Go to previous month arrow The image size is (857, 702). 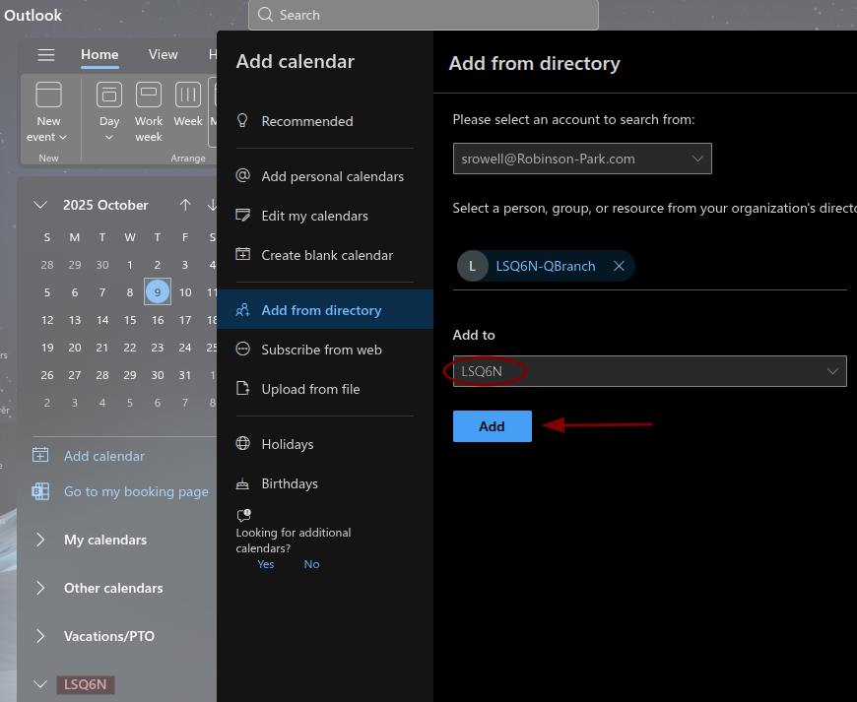tap(185, 205)
